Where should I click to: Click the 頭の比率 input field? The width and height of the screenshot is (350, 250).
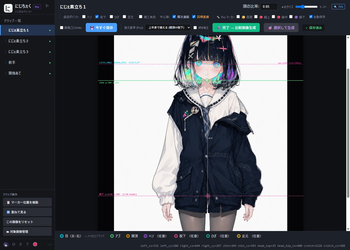(269, 6)
